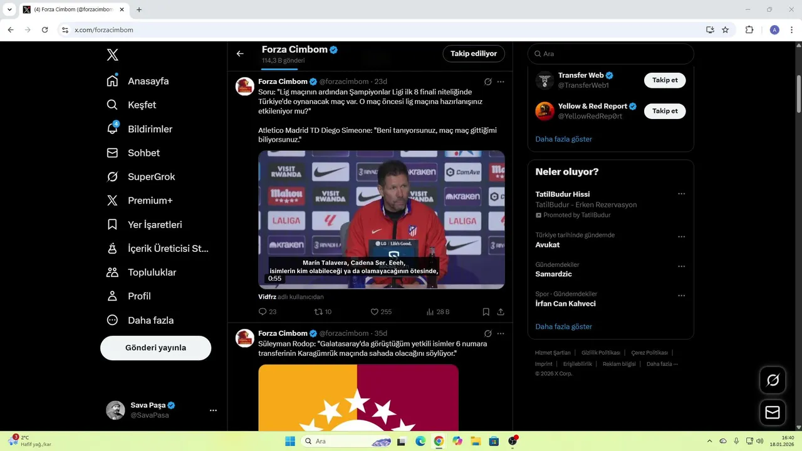Follow Transfer Web with Takip et
The width and height of the screenshot is (802, 451).
(665, 80)
